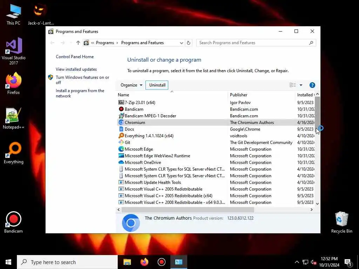
Task: Click the network tray icon
Action: [x=305, y=262]
